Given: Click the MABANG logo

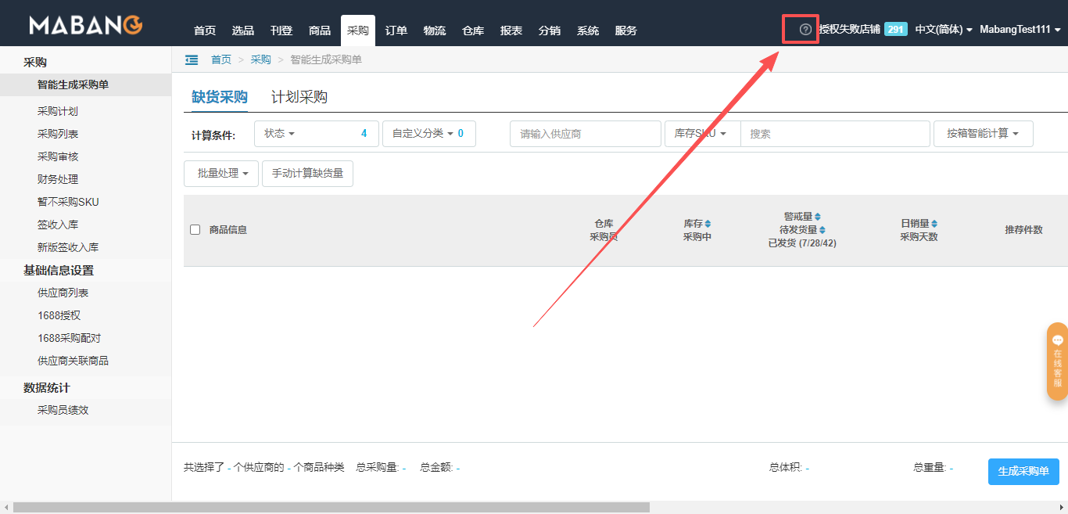Looking at the screenshot, I should tap(86, 26).
